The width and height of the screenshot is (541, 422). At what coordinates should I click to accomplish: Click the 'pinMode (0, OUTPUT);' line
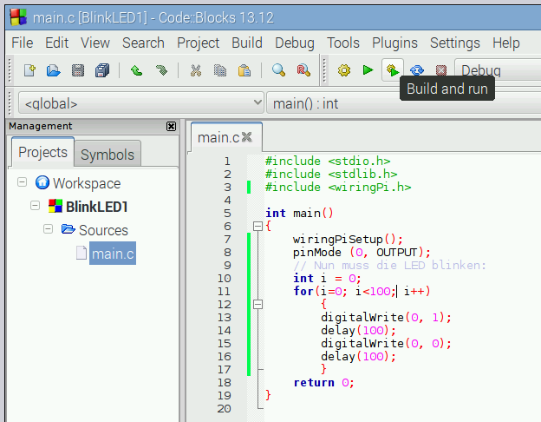coord(362,253)
